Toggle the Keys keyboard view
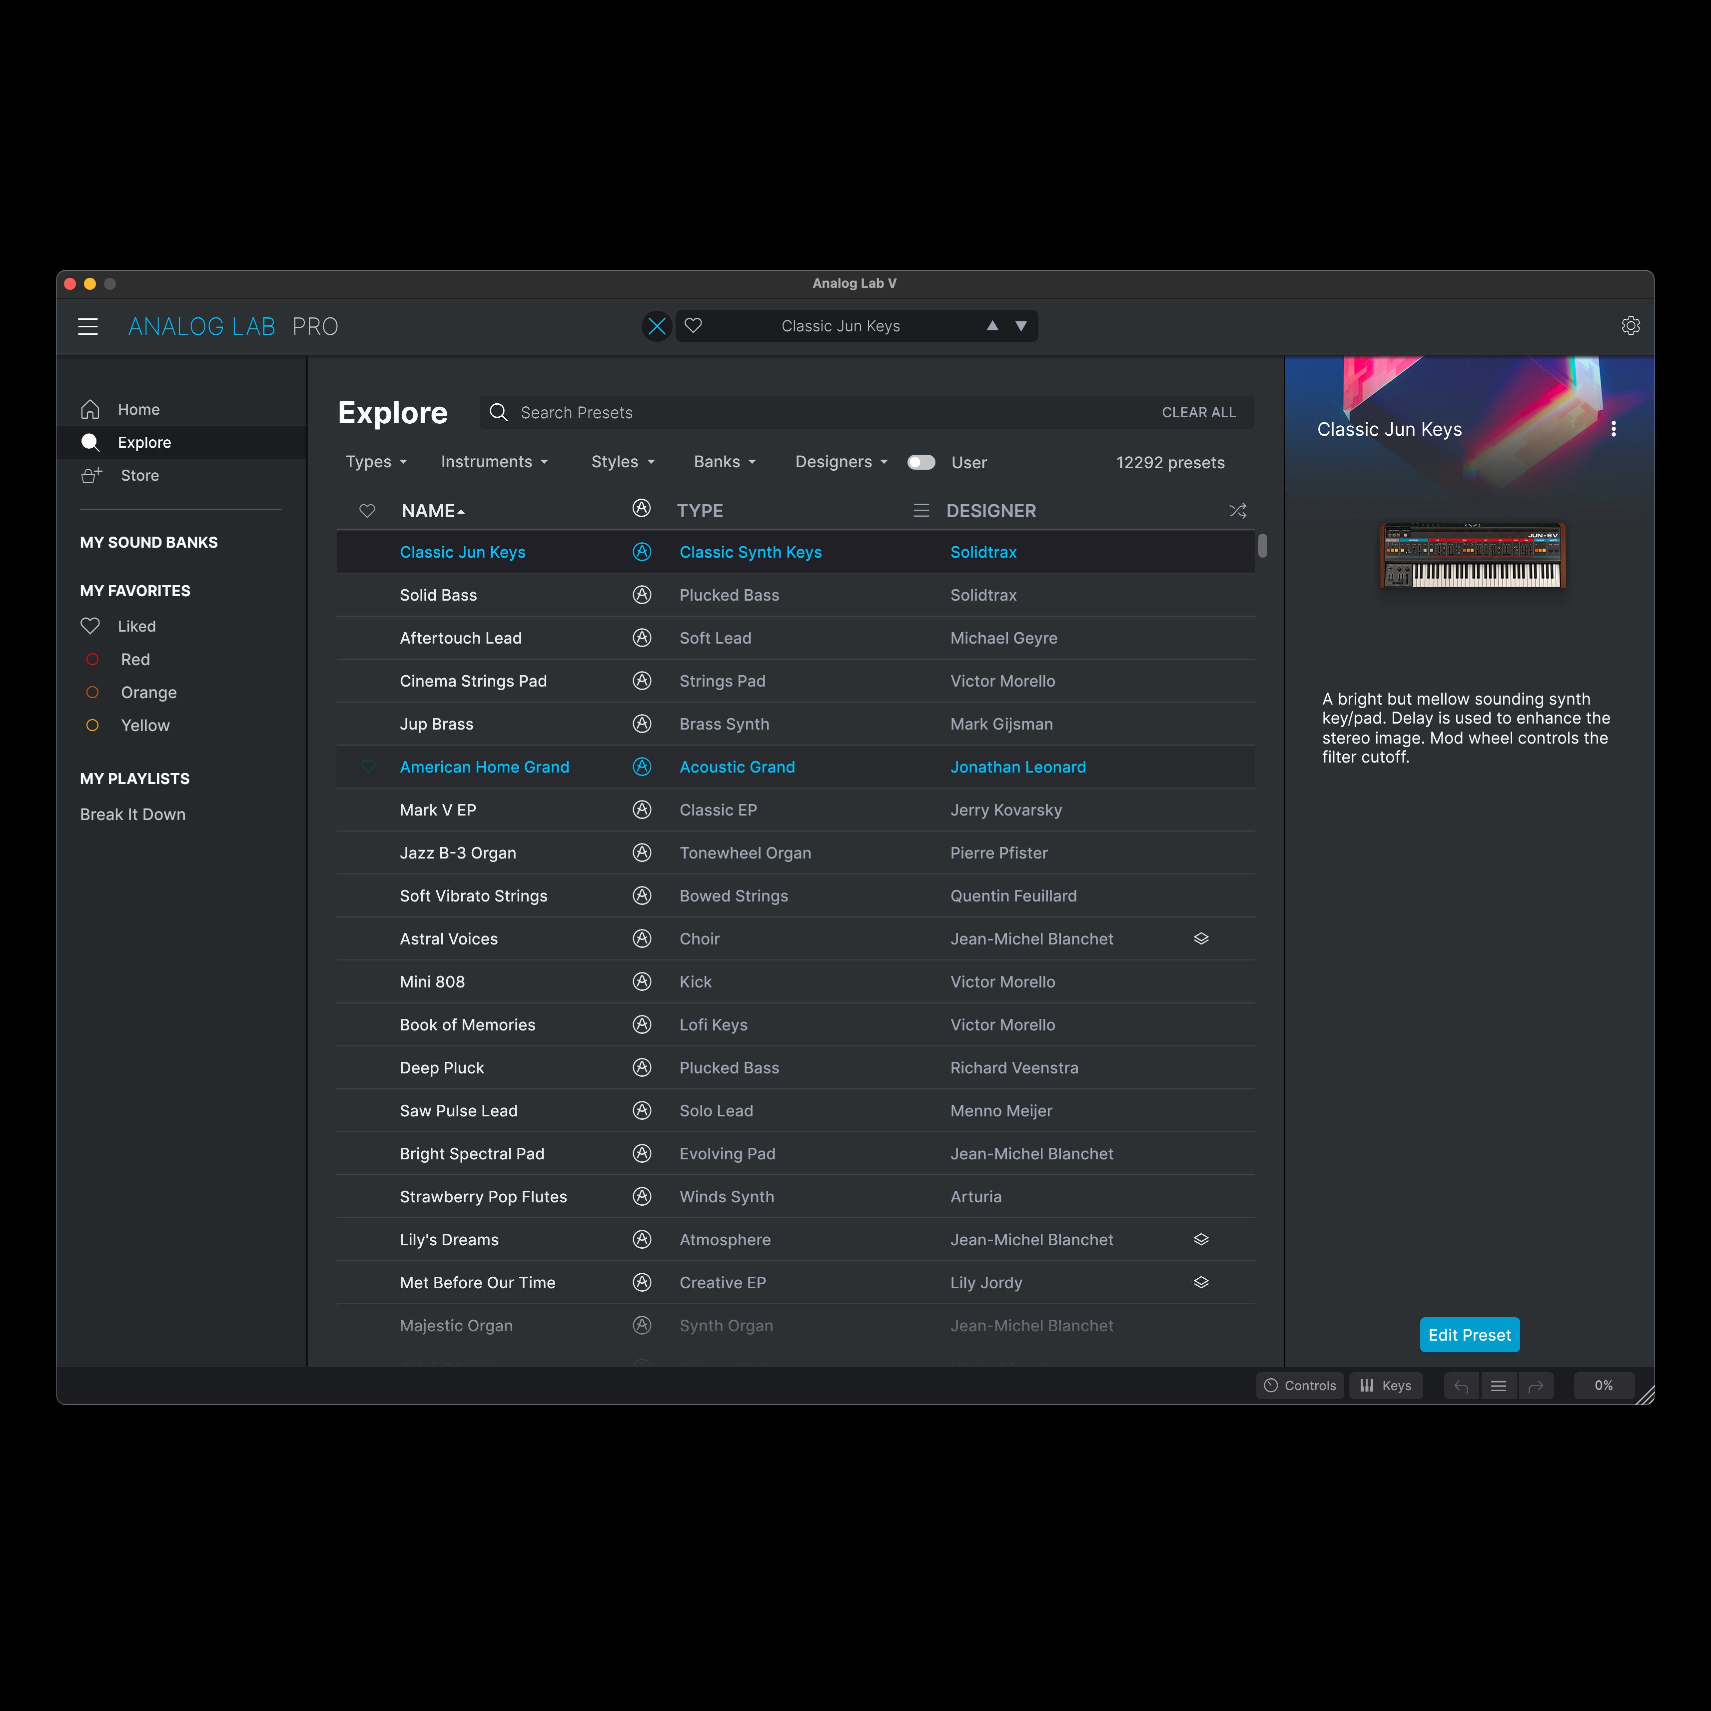The width and height of the screenshot is (1711, 1711). pyautogui.click(x=1386, y=1386)
